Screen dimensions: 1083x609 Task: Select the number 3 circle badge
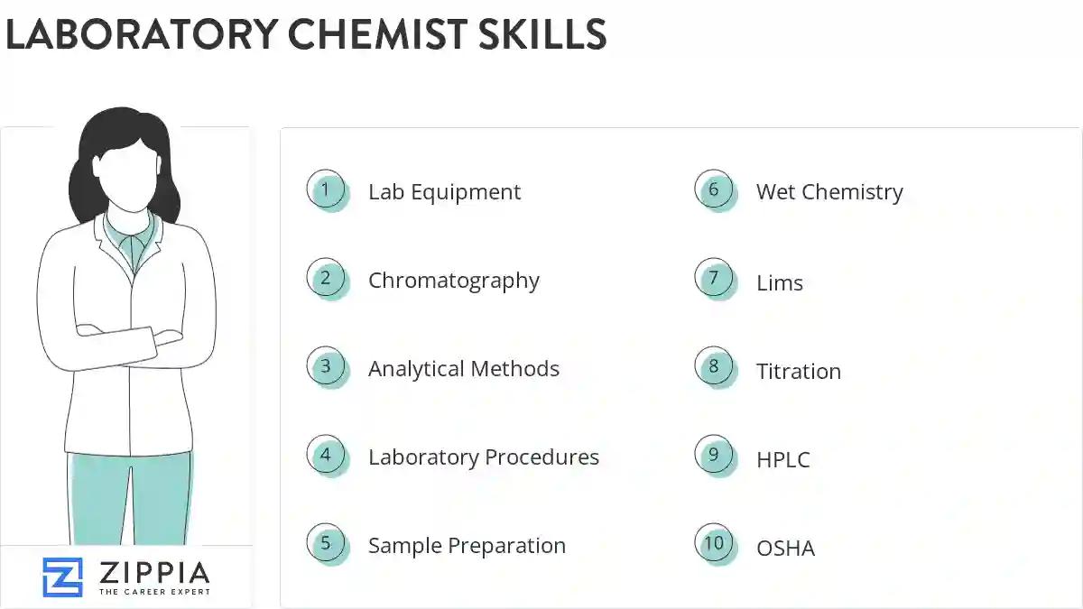pos(326,366)
